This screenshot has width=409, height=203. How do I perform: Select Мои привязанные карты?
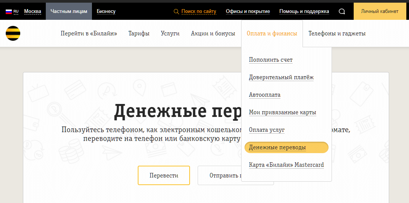pyautogui.click(x=282, y=112)
